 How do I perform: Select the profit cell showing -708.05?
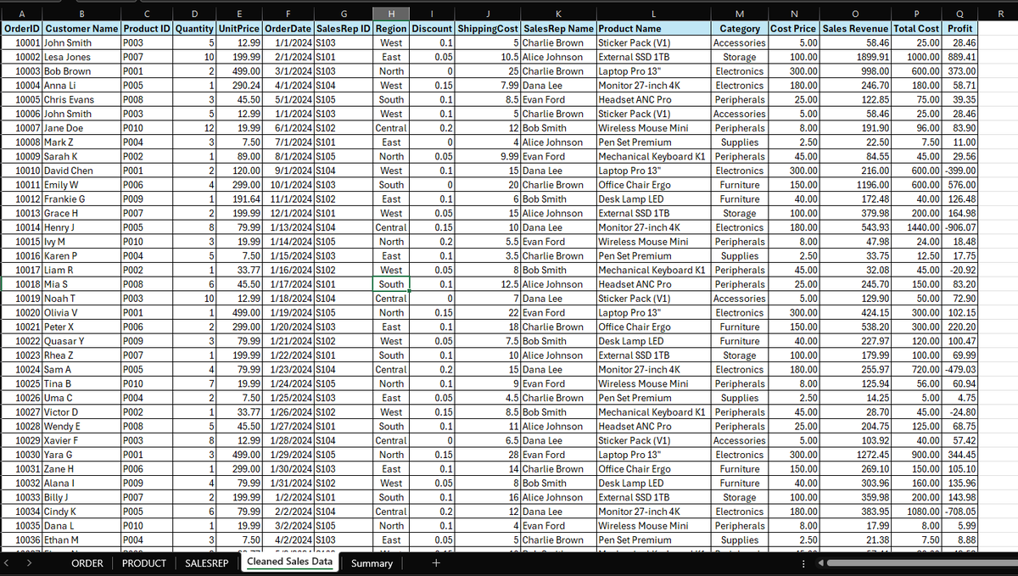[x=959, y=512]
